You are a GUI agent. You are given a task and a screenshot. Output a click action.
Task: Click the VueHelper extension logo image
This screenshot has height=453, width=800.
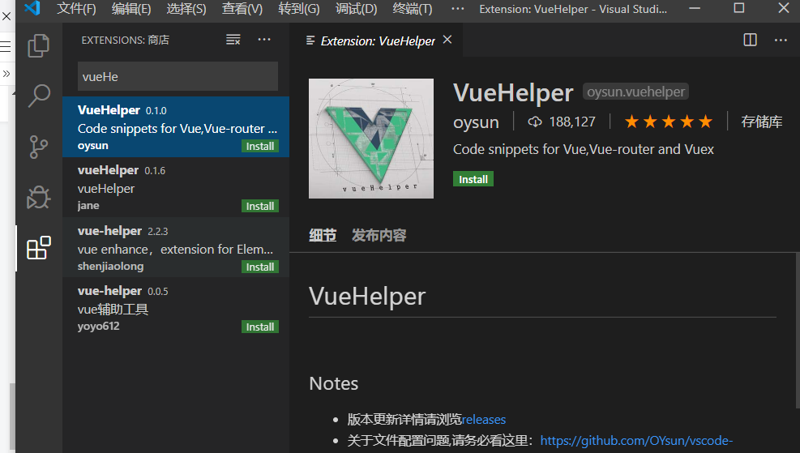pos(371,139)
